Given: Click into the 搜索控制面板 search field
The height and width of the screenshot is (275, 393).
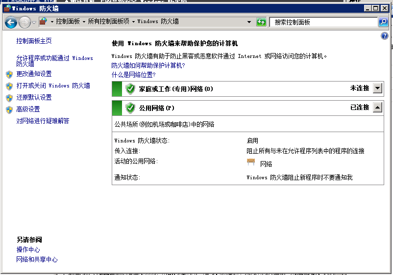Looking at the screenshot, I should (323, 22).
